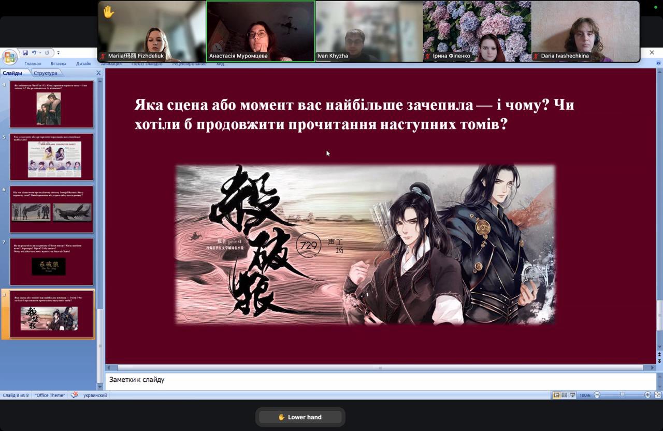Image resolution: width=663 pixels, height=431 pixels.
Task: Click the Lower hand button
Action: [300, 417]
